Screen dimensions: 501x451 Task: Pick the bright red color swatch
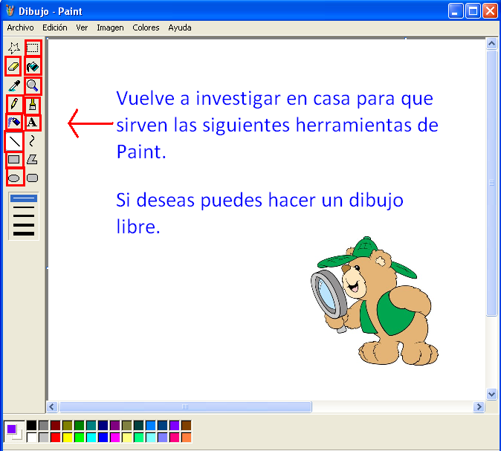pyautogui.click(x=55, y=438)
